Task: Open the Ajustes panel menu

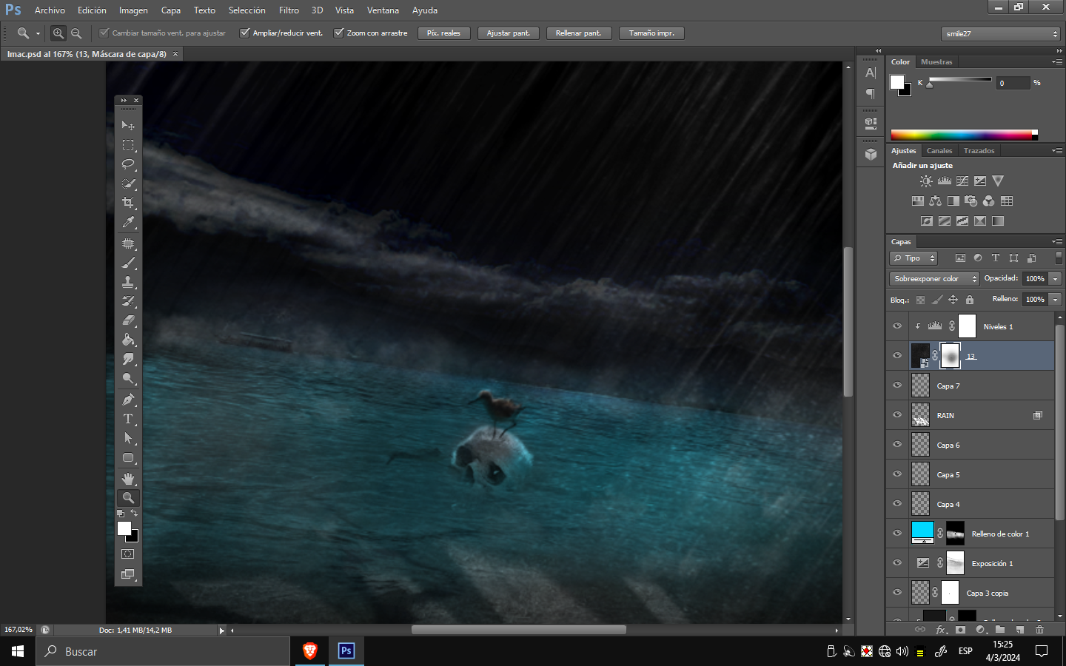Action: [1057, 151]
